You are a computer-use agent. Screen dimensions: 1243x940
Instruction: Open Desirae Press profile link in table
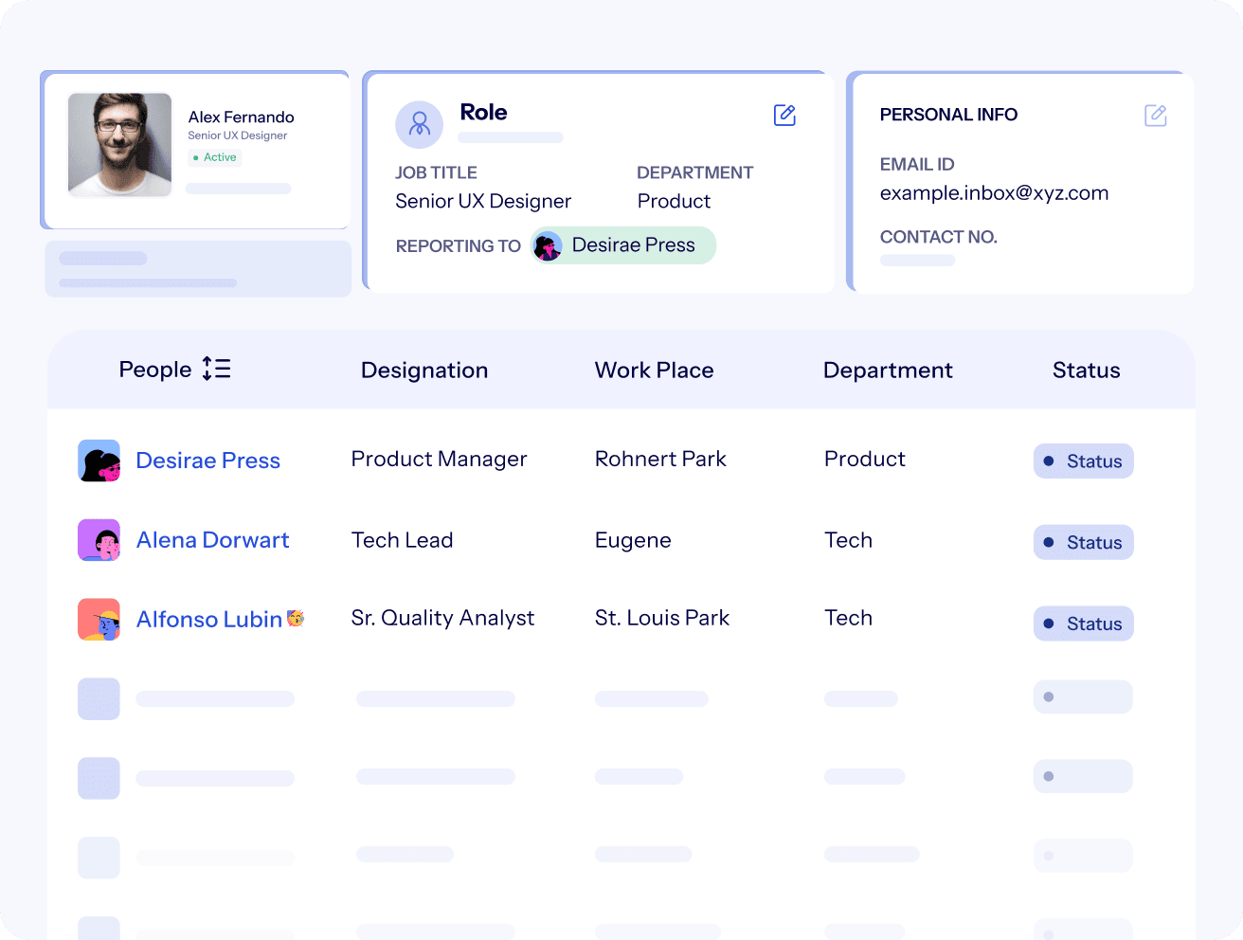[x=207, y=461]
